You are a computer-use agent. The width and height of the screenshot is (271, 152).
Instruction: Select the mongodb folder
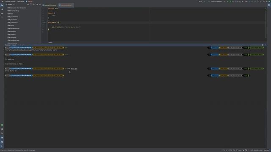coord(12,37)
